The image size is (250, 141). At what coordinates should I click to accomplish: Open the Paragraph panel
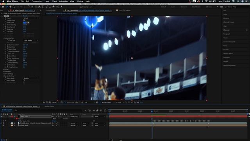[x=227, y=34]
